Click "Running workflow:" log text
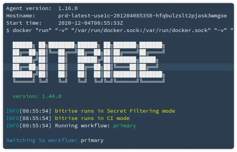The width and height of the screenshot is (237, 152). [x=82, y=126]
